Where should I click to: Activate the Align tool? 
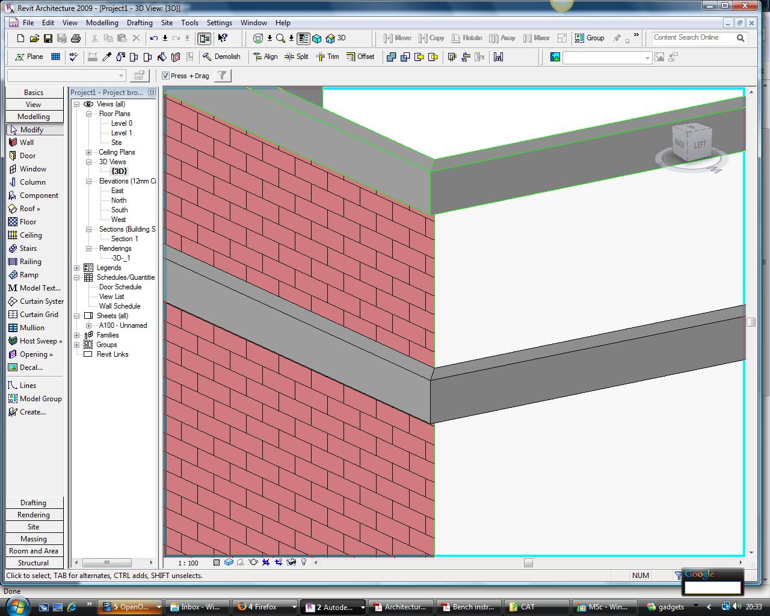(x=265, y=57)
